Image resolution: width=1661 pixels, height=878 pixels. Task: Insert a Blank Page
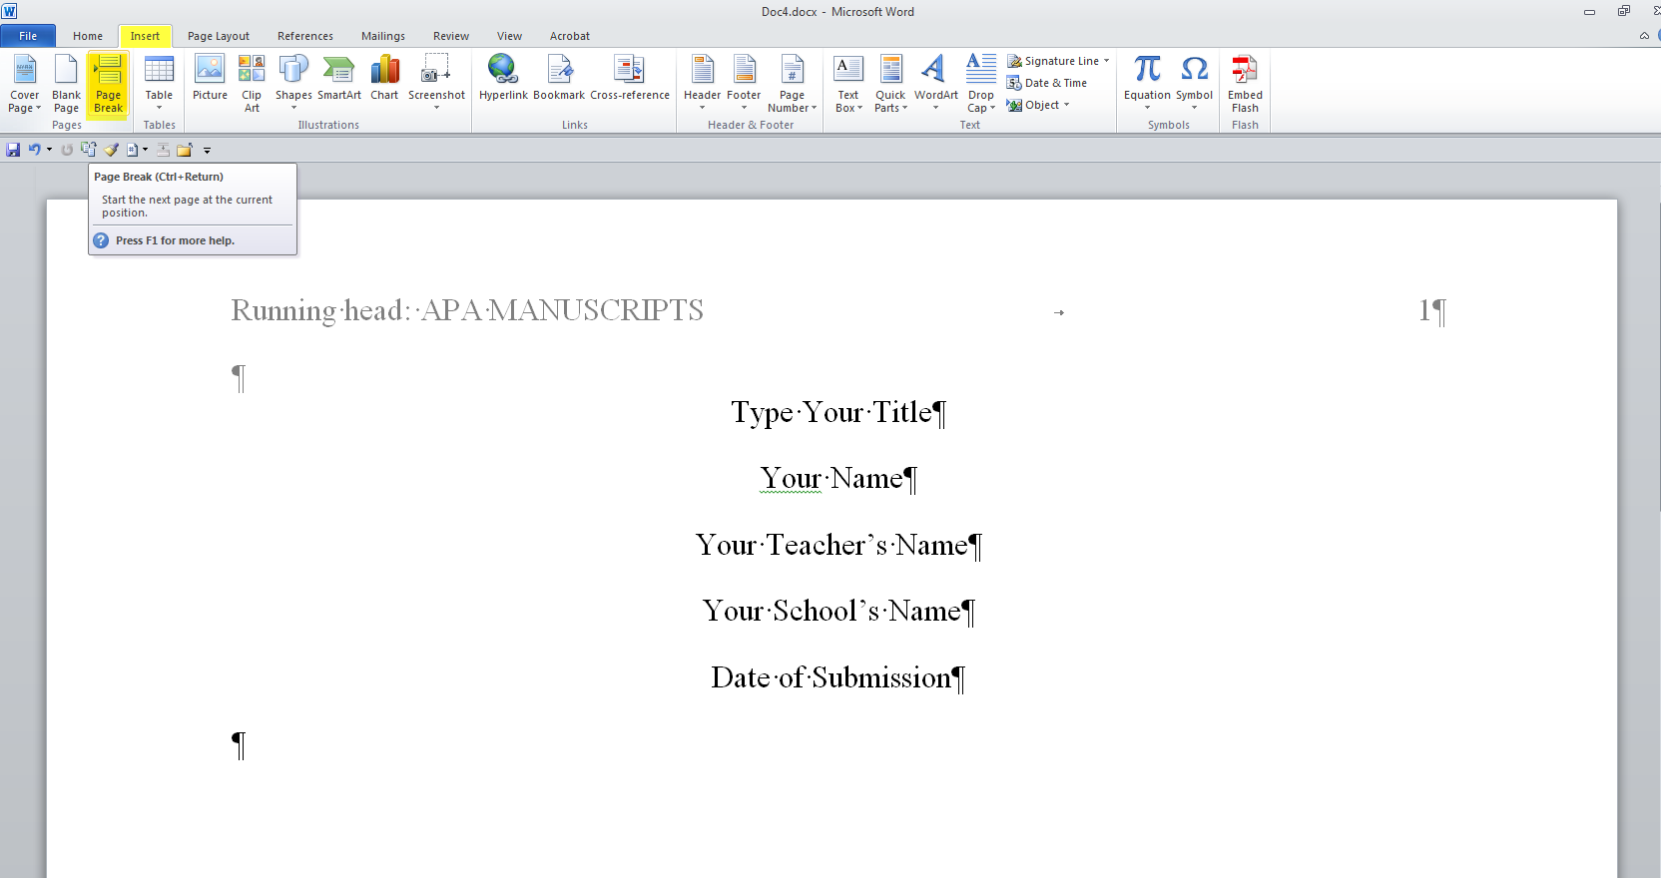coord(66,84)
